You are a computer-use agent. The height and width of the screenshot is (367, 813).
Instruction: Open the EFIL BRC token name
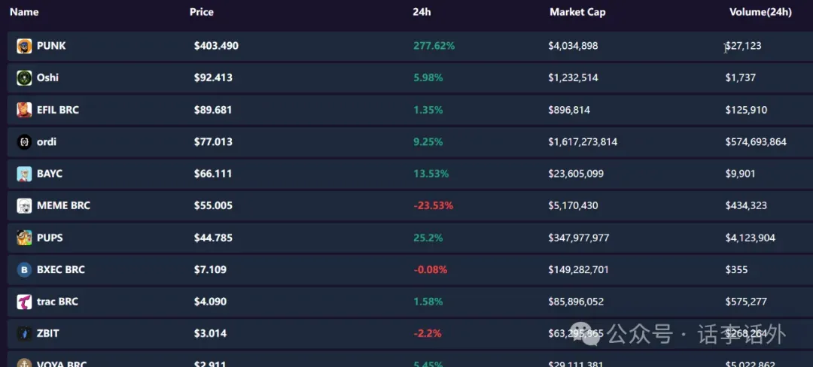58,110
